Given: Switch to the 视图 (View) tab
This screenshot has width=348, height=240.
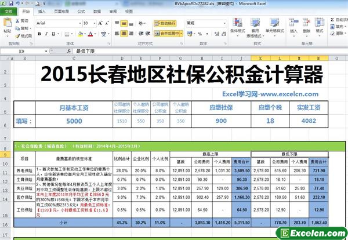Looking at the screenshot, I should coord(129,12).
